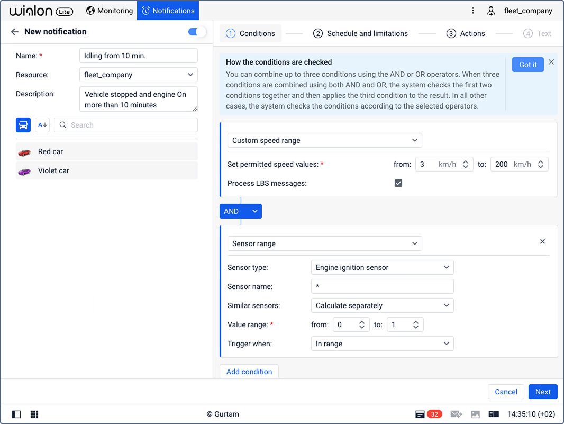Select the unit type bus icon filter
The height and width of the screenshot is (424, 564).
pos(23,125)
